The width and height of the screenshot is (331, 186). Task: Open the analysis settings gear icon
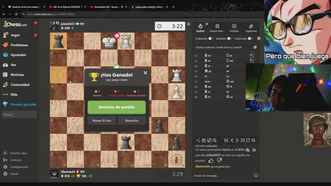click(259, 38)
